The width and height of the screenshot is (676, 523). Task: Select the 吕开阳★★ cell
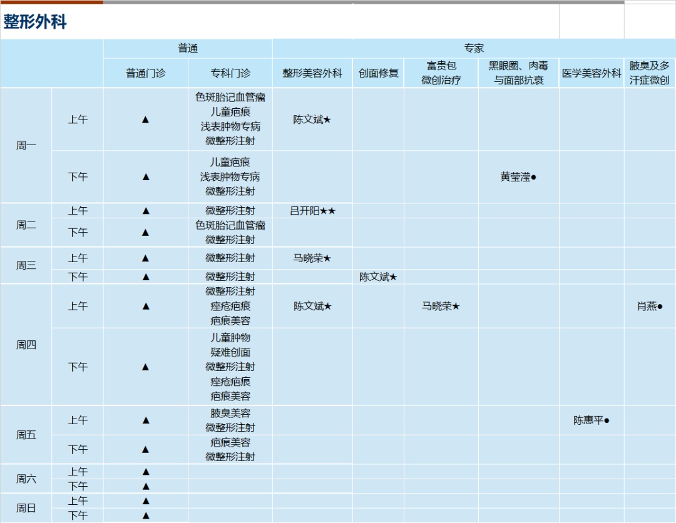312,211
